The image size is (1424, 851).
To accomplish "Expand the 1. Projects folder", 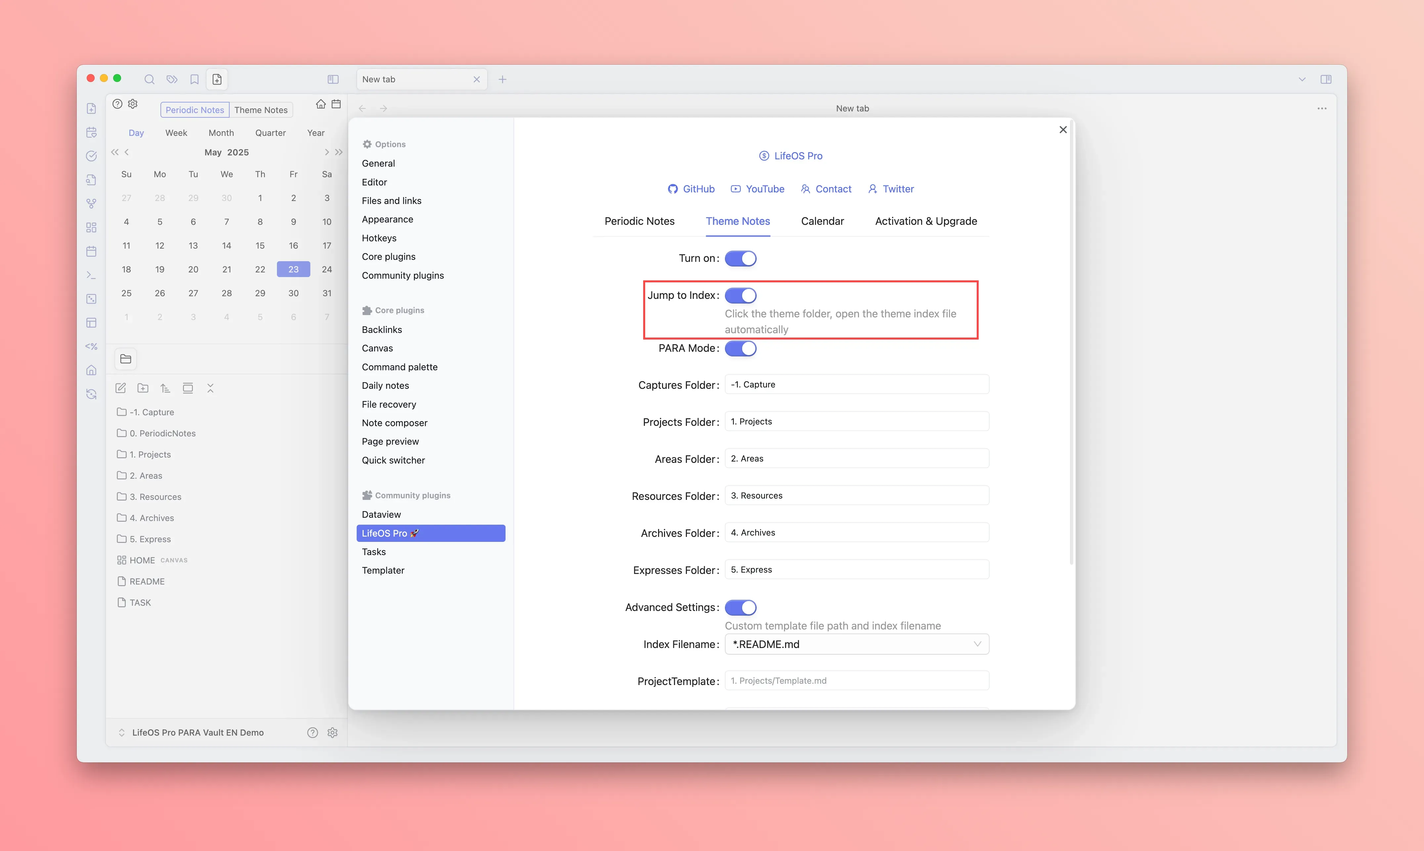I will (150, 454).
